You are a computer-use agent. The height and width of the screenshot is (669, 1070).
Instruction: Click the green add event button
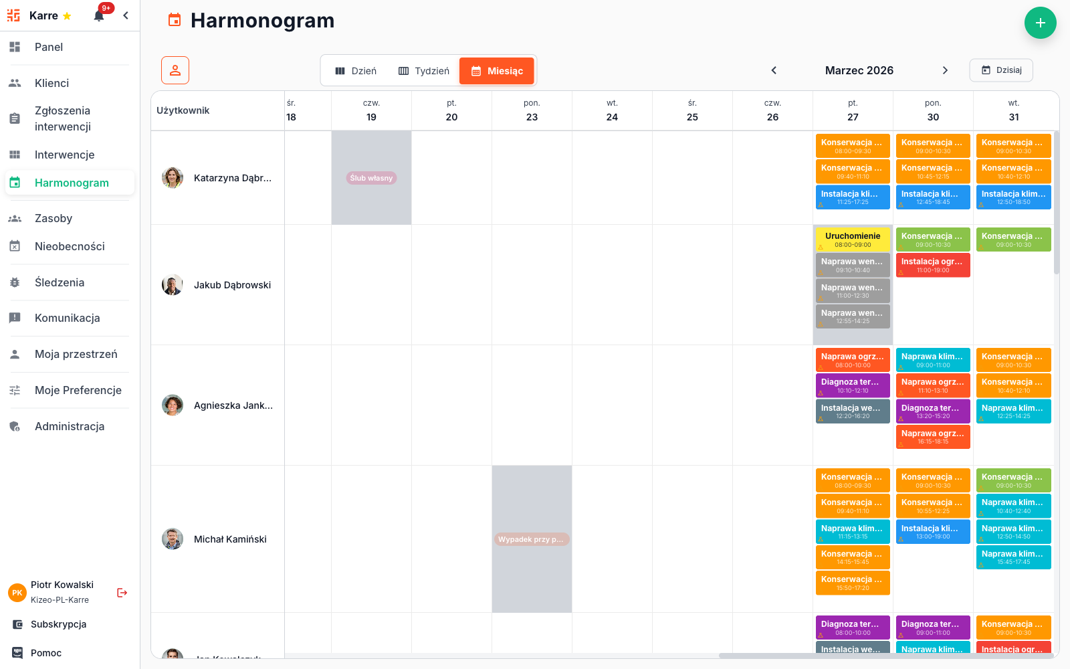click(x=1040, y=23)
